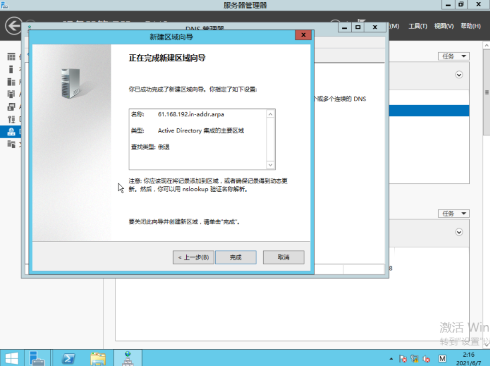This screenshot has height=366, width=490.
Task: Open the Dashboard icon in Server Manager sidebar
Action: pyautogui.click(x=11, y=57)
